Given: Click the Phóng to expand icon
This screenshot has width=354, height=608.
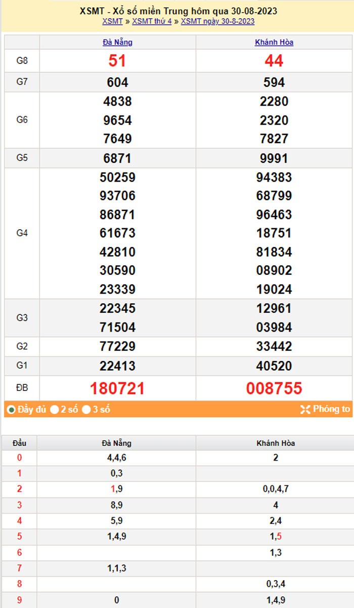Looking at the screenshot, I should click(305, 409).
